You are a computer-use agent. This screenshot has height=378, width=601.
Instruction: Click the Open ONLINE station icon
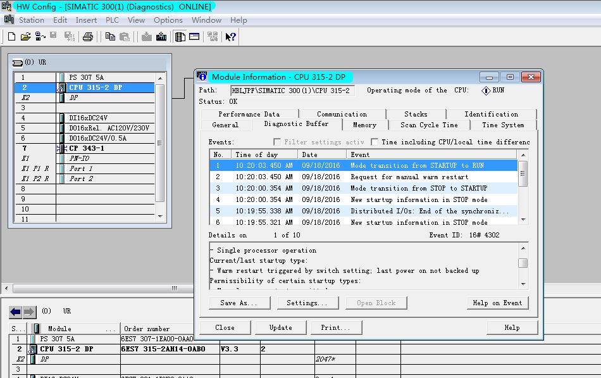40,37
